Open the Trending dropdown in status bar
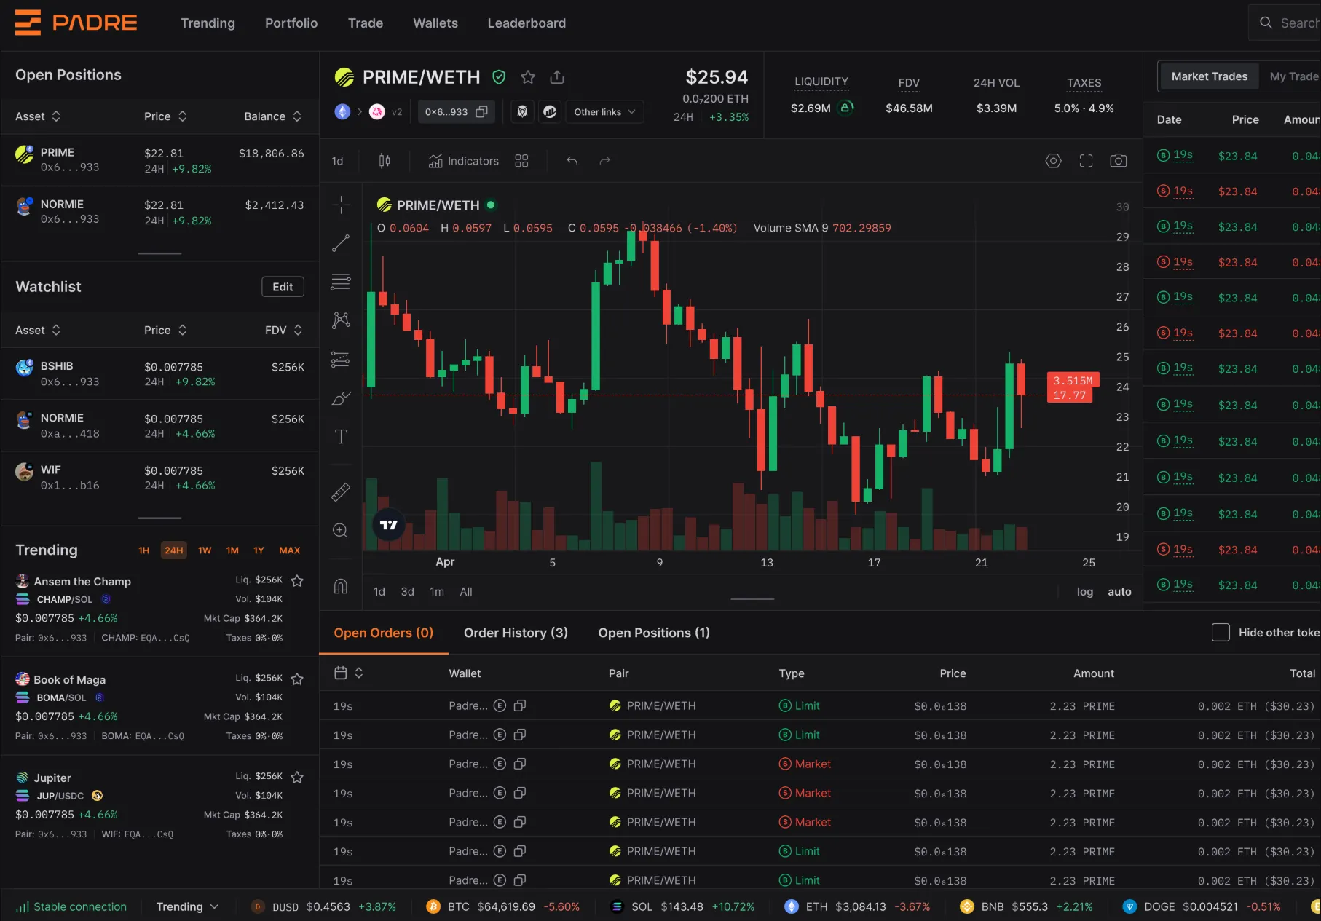The height and width of the screenshot is (921, 1321). pos(187,906)
